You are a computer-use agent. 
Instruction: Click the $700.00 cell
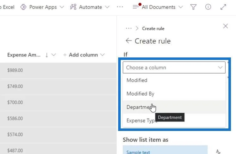click(x=15, y=102)
